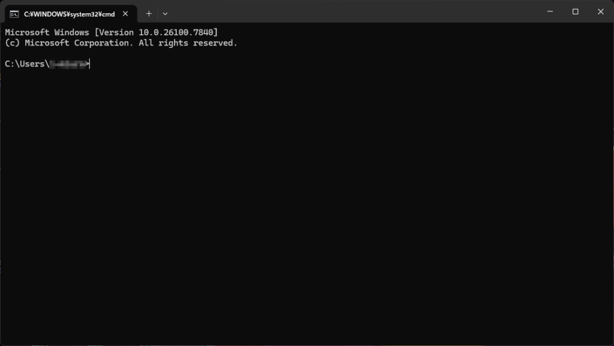Click the "C:\Users\" path in the prompt
The width and height of the screenshot is (614, 346).
point(27,64)
